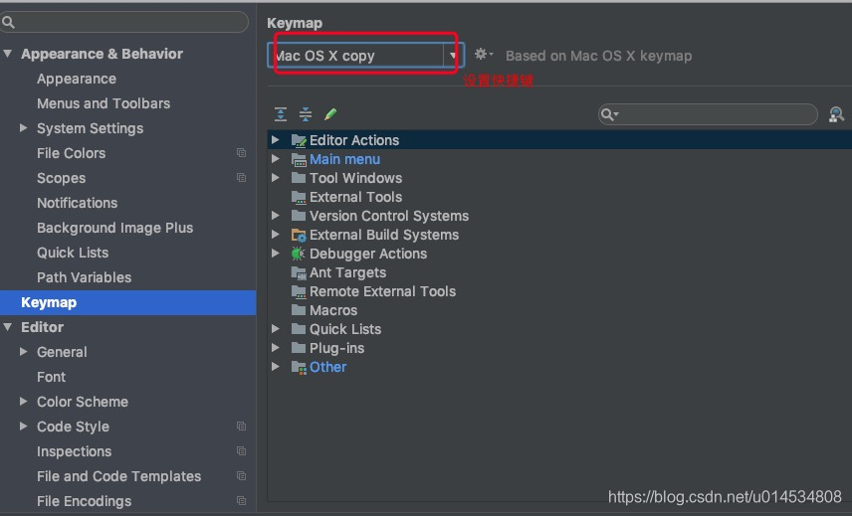Open the gear menu beside keymap selector

[x=483, y=55]
